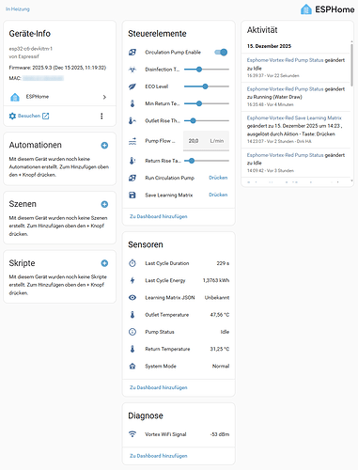Click the System Mode home icon

pos(132,366)
